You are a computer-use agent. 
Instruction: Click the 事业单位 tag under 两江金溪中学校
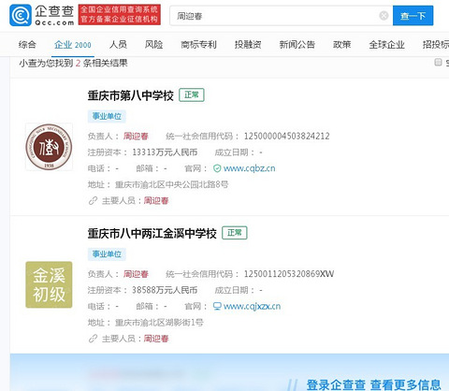(107, 254)
